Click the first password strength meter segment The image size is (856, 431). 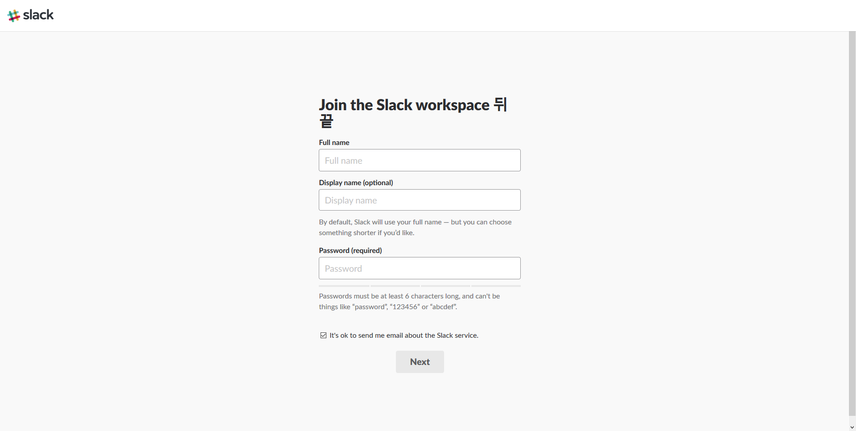pyautogui.click(x=344, y=286)
